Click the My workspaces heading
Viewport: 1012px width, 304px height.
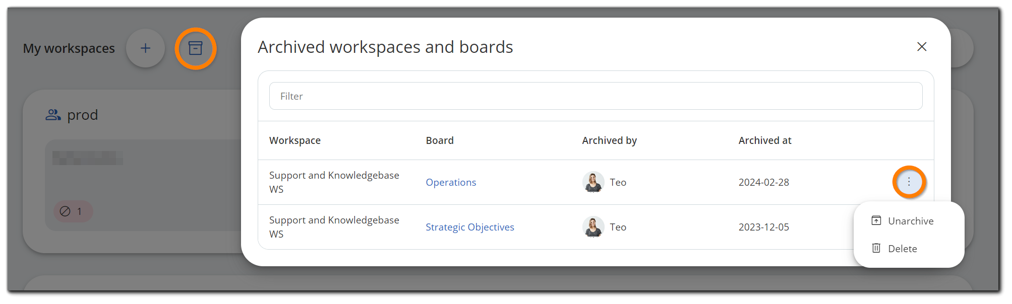pos(68,48)
